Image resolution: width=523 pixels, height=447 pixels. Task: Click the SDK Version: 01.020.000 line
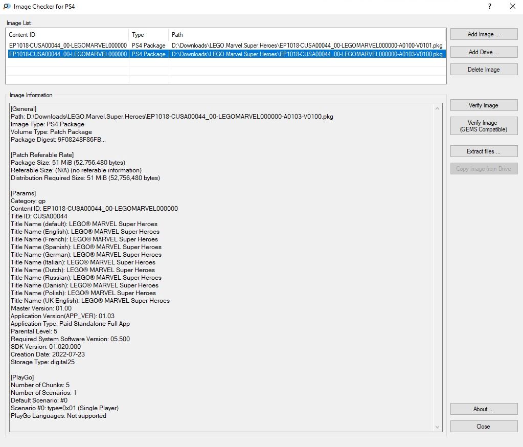point(46,347)
